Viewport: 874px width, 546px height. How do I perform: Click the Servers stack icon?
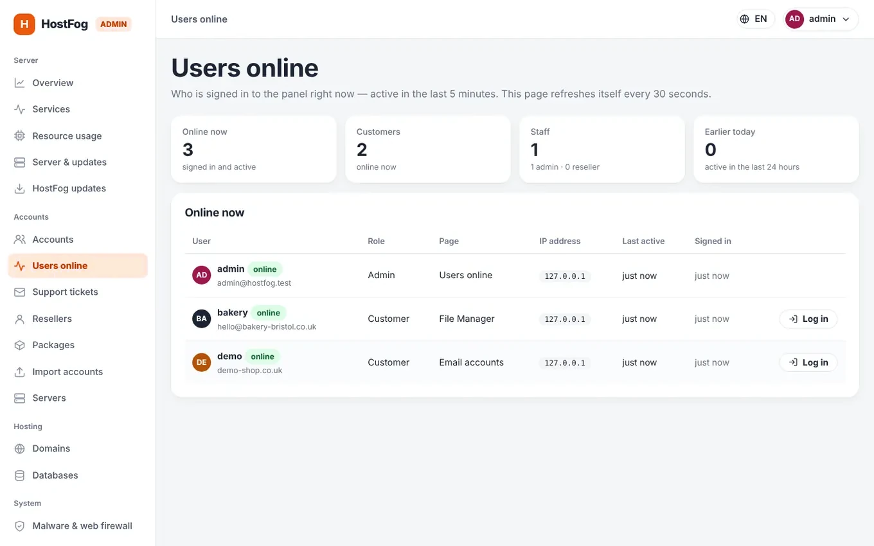(x=20, y=398)
